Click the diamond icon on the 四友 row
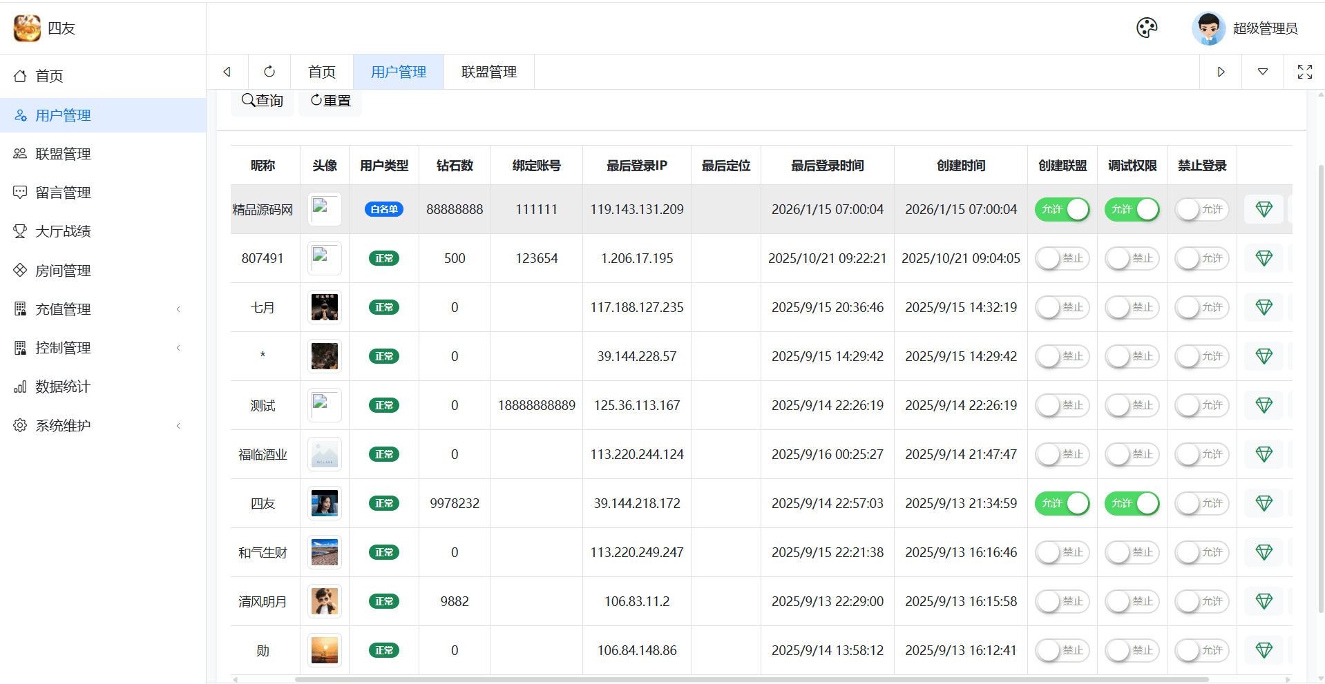This screenshot has height=684, width=1325. (x=1264, y=503)
